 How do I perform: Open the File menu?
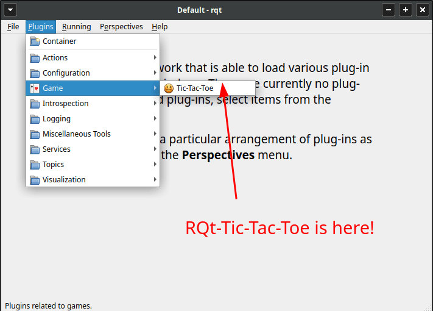coord(13,27)
